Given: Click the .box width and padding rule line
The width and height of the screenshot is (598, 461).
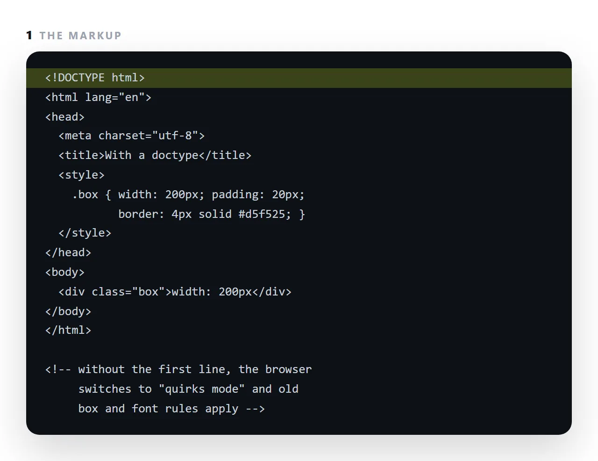Looking at the screenshot, I should pyautogui.click(x=188, y=195).
